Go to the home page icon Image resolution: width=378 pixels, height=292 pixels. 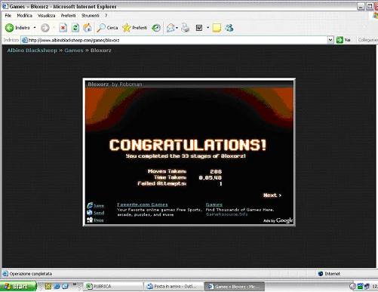click(88, 28)
